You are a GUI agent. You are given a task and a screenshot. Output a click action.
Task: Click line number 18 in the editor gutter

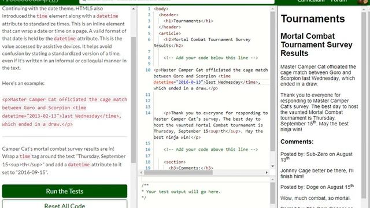pos(148,162)
